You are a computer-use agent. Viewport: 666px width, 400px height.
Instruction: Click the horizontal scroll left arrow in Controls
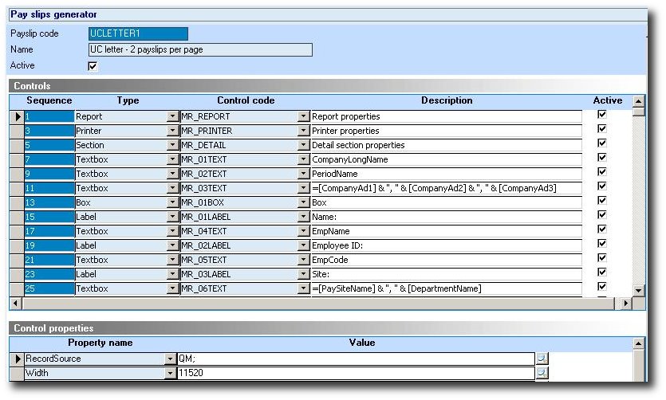pyautogui.click(x=14, y=304)
